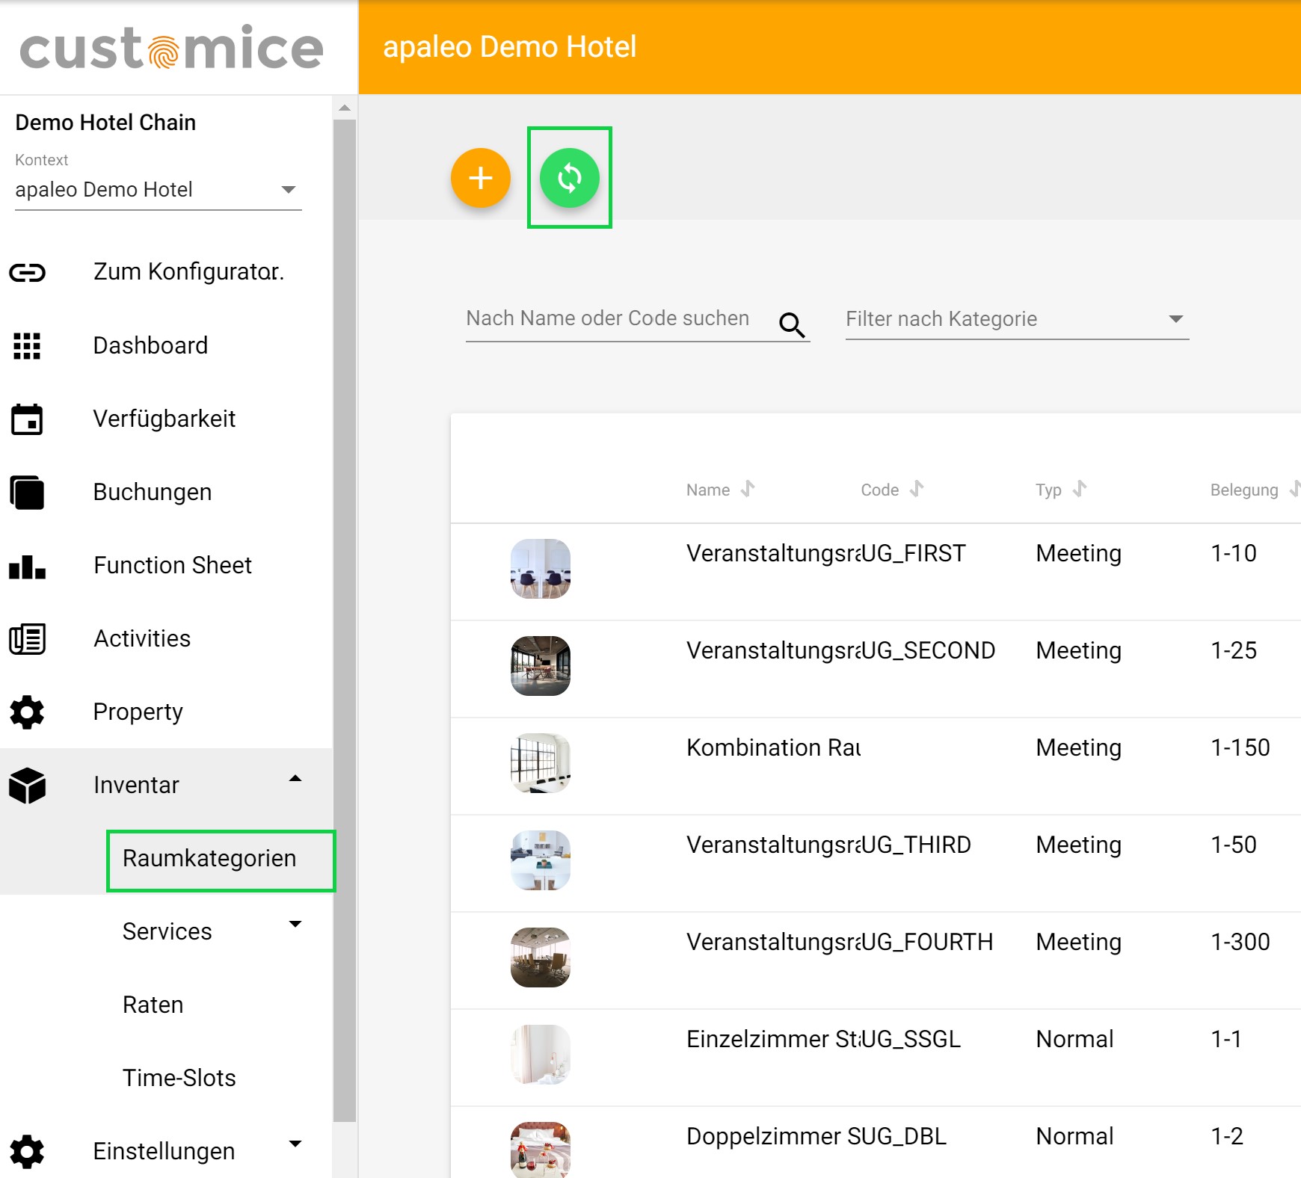Click thumbnail of UG_SECOND room
The height and width of the screenshot is (1178, 1301).
(x=541, y=666)
